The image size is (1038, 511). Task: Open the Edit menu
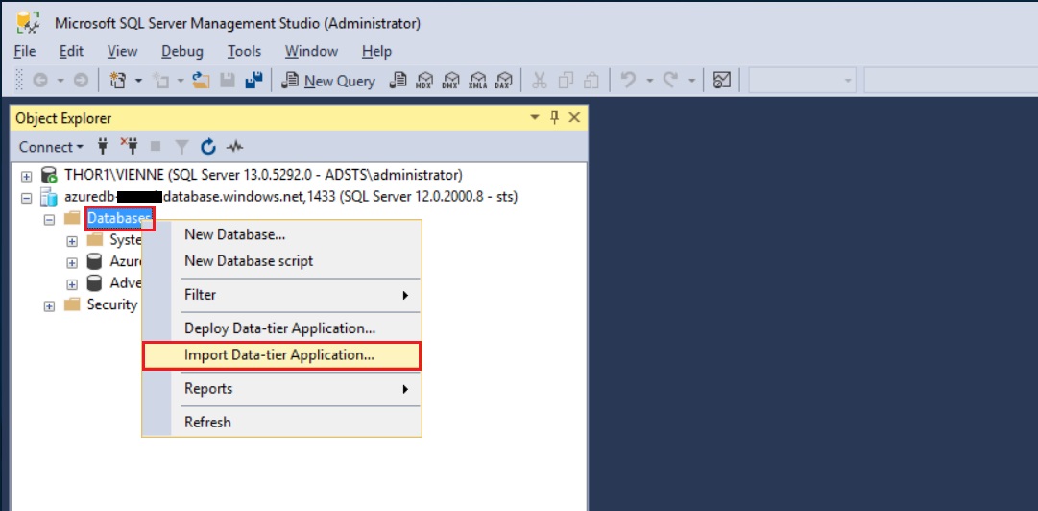71,51
